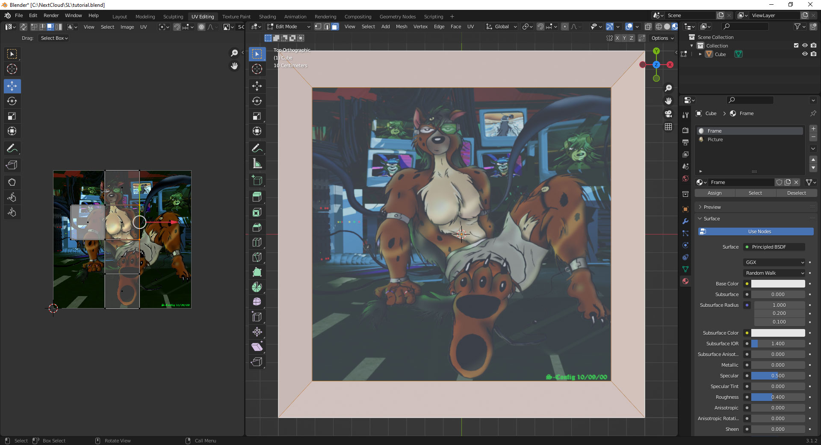Disable Cube in renders via camera icon

813,54
